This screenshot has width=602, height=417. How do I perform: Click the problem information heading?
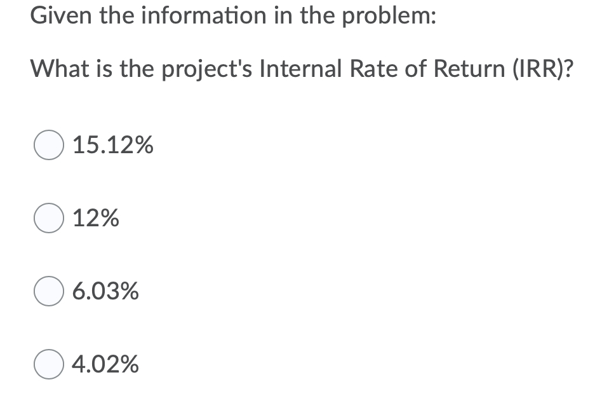pos(232,15)
